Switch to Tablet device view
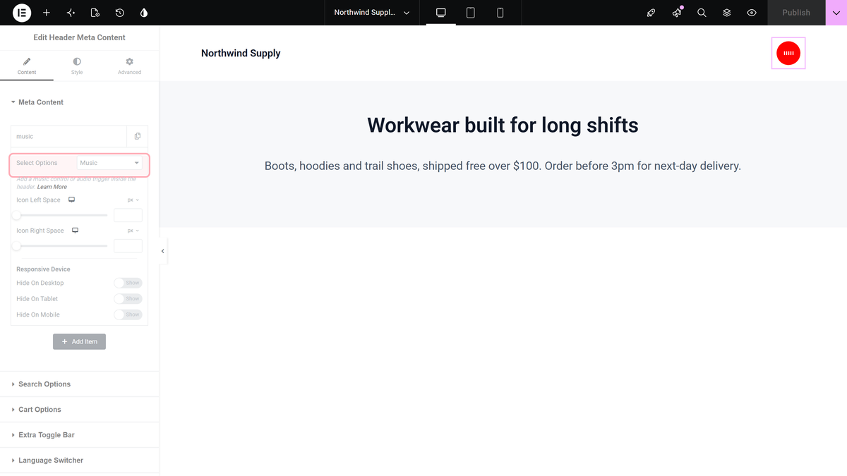Viewport: 847px width, 476px height. (x=471, y=13)
